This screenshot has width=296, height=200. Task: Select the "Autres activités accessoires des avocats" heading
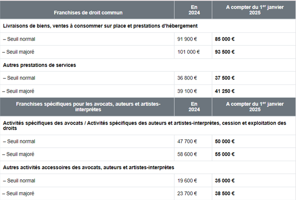pyautogui.click(x=88, y=167)
